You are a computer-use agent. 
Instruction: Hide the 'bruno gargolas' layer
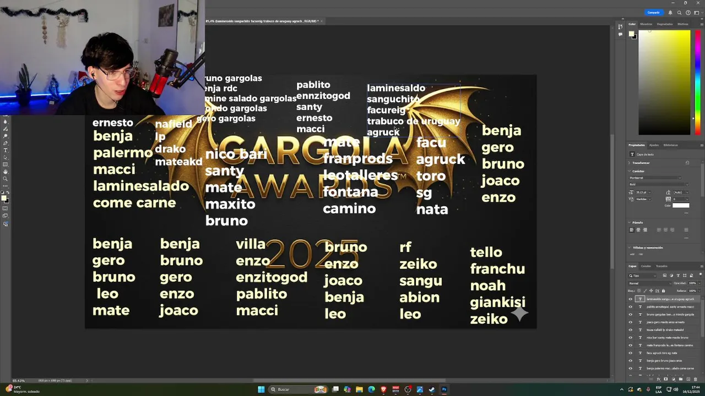pyautogui.click(x=631, y=315)
